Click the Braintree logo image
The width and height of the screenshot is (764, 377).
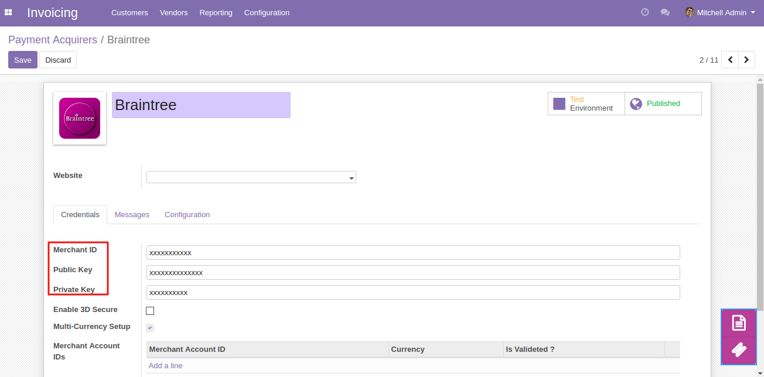80,118
